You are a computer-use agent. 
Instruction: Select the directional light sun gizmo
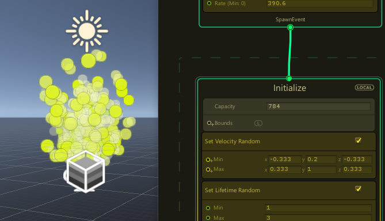pyautogui.click(x=87, y=31)
